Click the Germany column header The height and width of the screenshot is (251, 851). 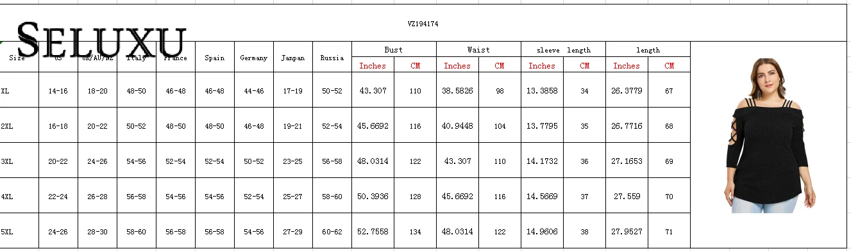[x=253, y=58]
